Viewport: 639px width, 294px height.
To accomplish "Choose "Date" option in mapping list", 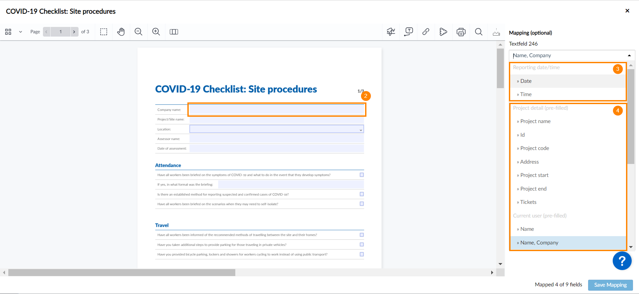I will pos(526,81).
